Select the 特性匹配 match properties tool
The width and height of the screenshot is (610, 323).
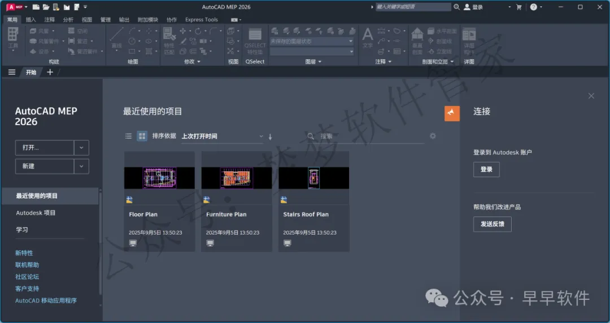169,41
